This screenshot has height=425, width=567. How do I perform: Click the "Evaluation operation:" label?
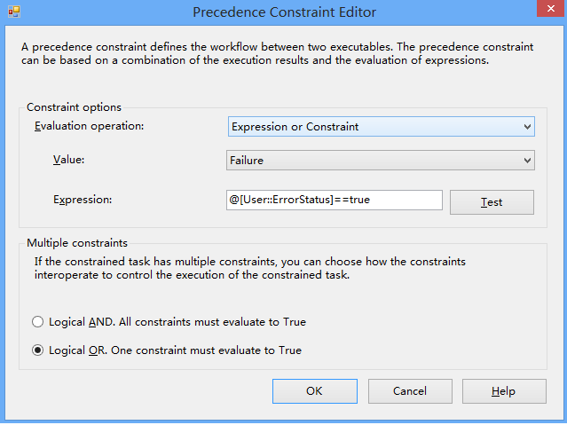pyautogui.click(x=89, y=126)
